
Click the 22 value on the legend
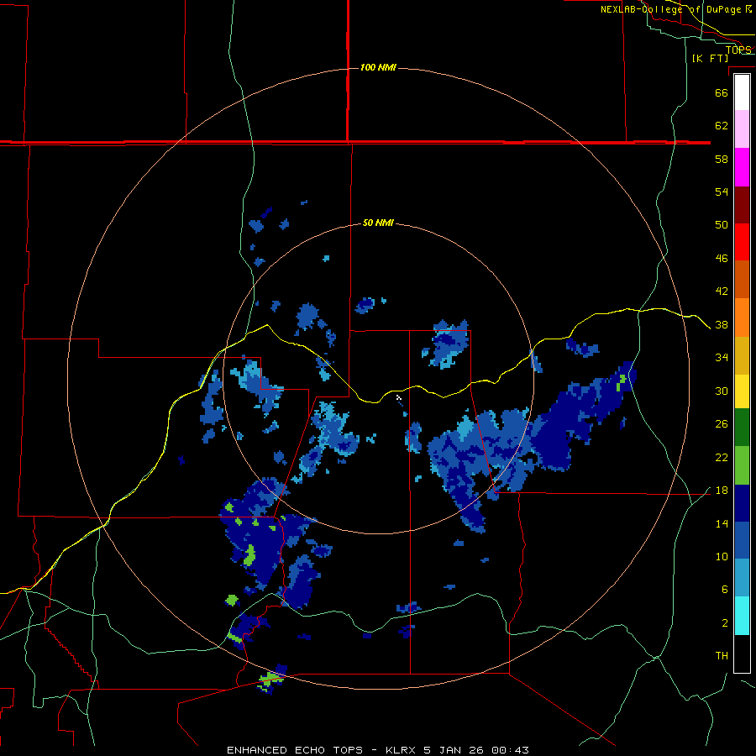pos(722,457)
